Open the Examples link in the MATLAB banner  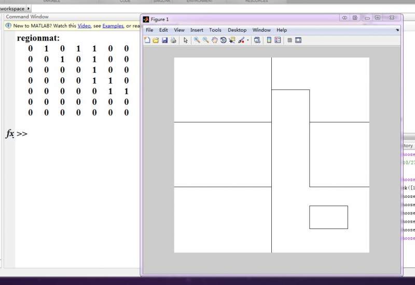point(113,25)
